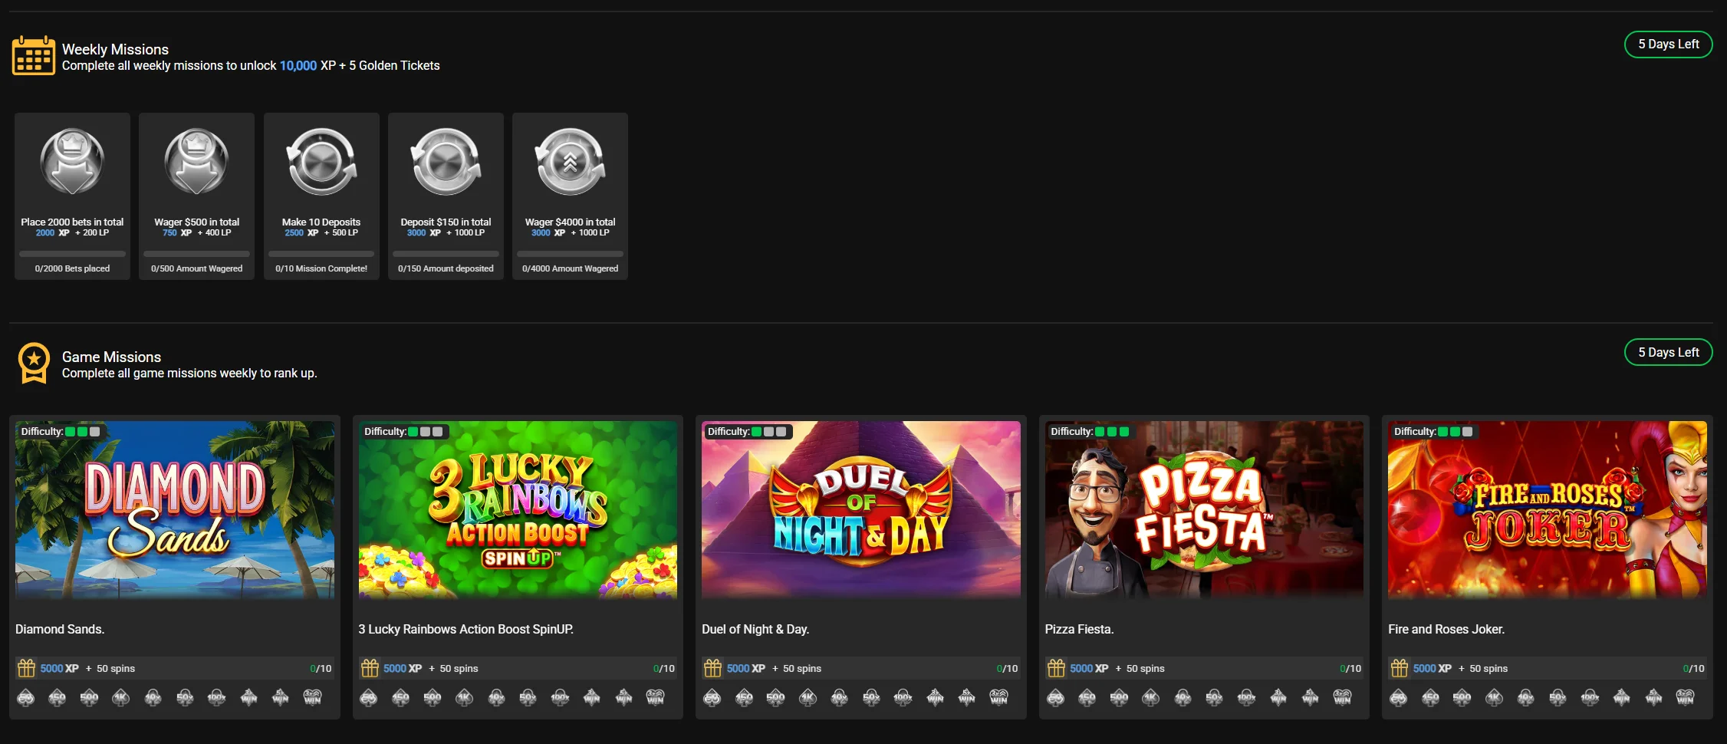This screenshot has width=1727, height=744.
Task: Click the Game Missions 5 Days Left button
Action: tap(1669, 352)
